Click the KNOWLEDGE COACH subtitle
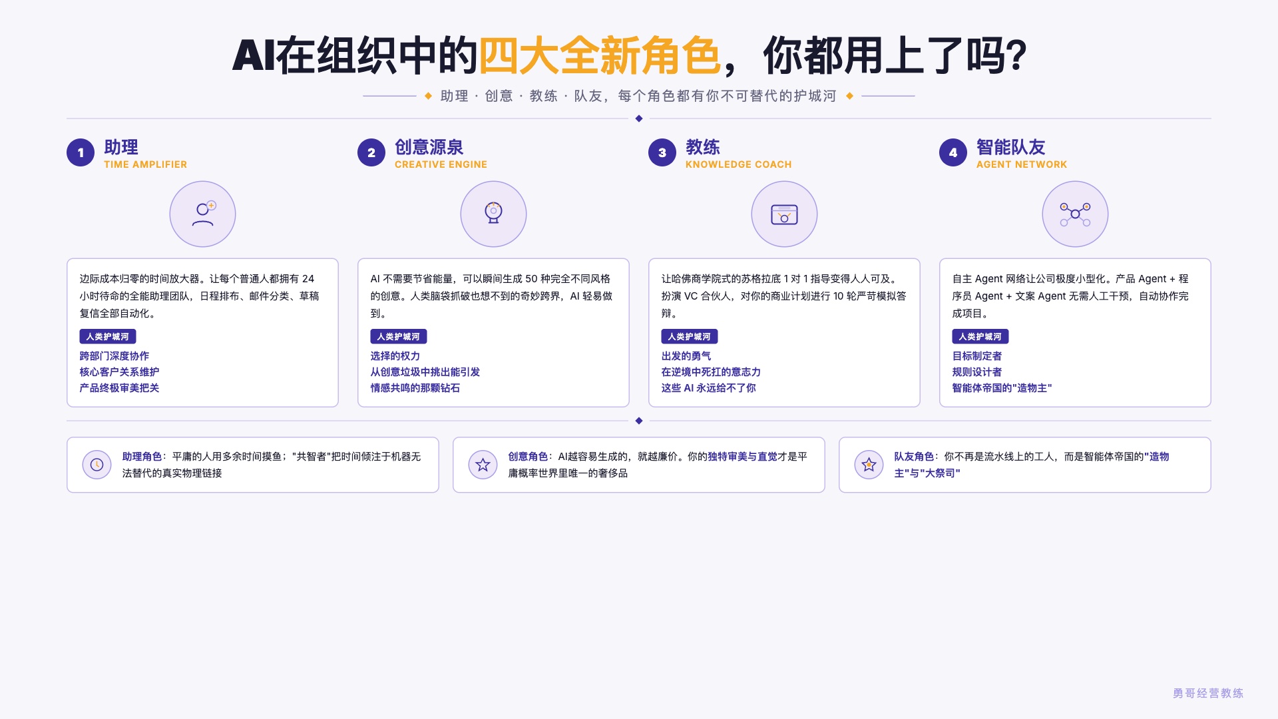Image resolution: width=1278 pixels, height=719 pixels. pyautogui.click(x=739, y=164)
